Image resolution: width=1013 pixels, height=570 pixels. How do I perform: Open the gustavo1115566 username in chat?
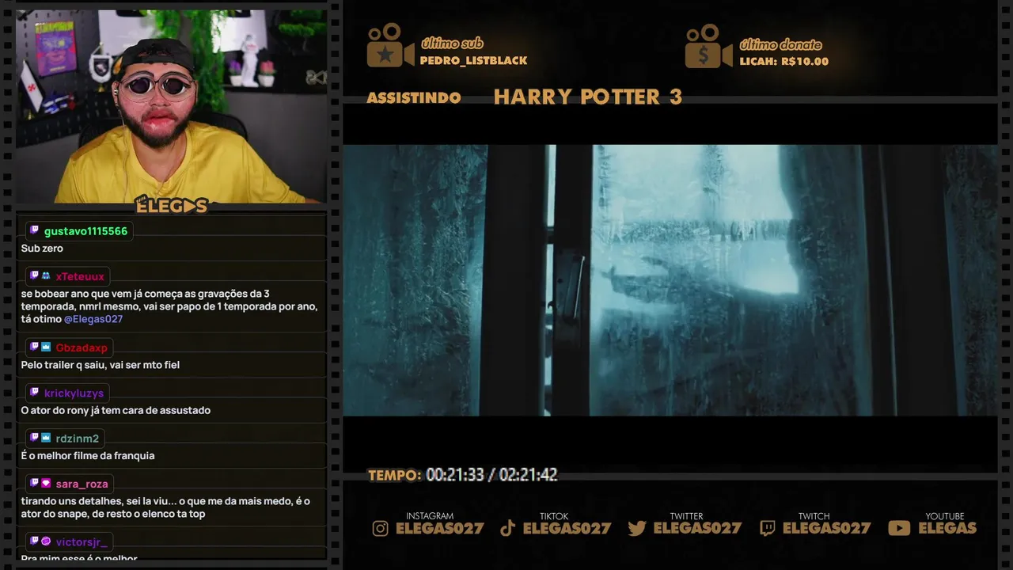pos(85,231)
